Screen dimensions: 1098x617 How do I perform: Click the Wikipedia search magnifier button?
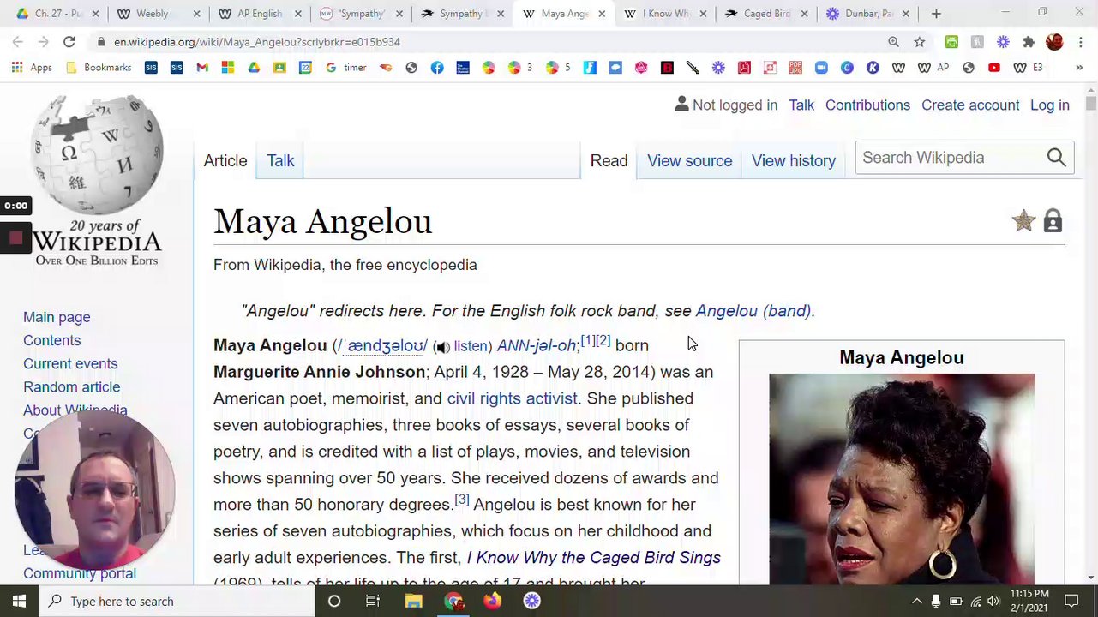tap(1056, 158)
